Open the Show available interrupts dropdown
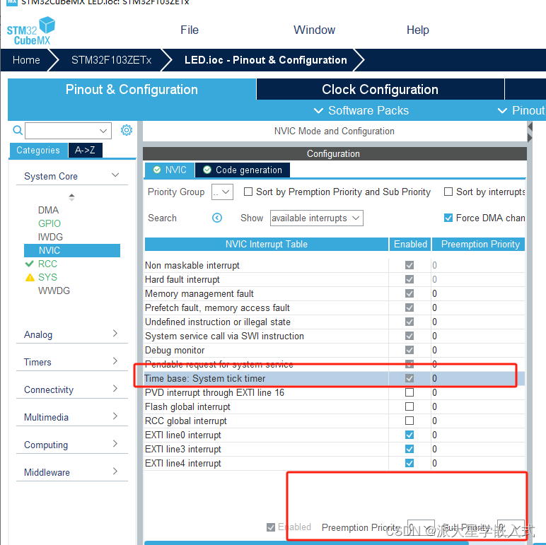Viewport: 546px width, 545px height. (317, 218)
